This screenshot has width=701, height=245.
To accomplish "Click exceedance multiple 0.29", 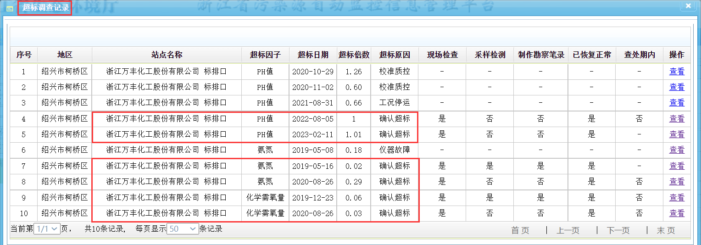I will (354, 182).
